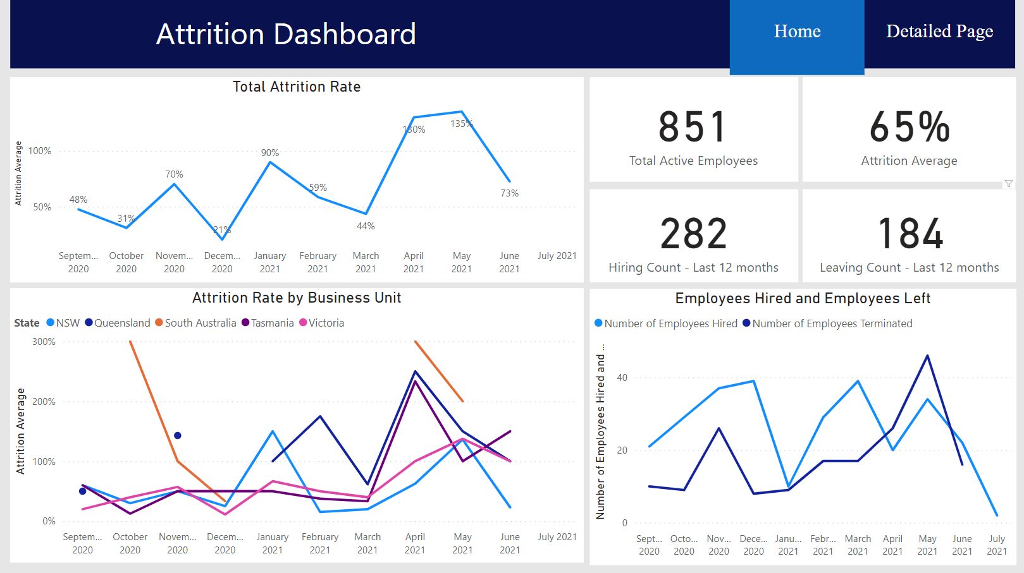This screenshot has height=573, width=1024.
Task: Click the Victoria legend marker dot
Action: (x=303, y=323)
